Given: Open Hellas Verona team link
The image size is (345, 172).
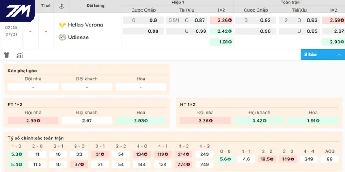Looking at the screenshot, I should coord(85,25).
